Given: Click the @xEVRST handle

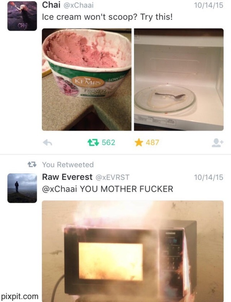Looking at the screenshot, I should [112, 177].
